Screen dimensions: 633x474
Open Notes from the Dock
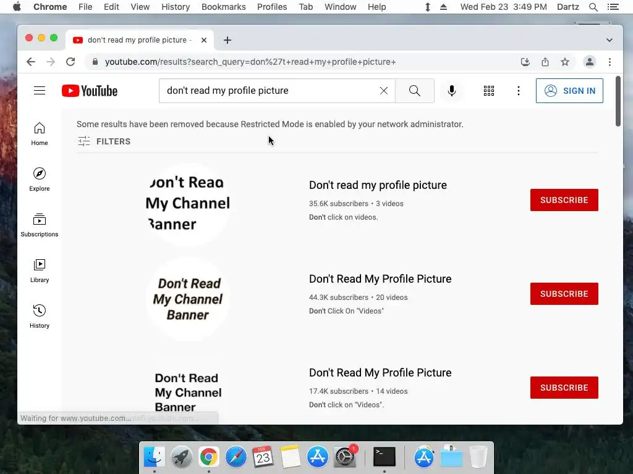(291, 457)
